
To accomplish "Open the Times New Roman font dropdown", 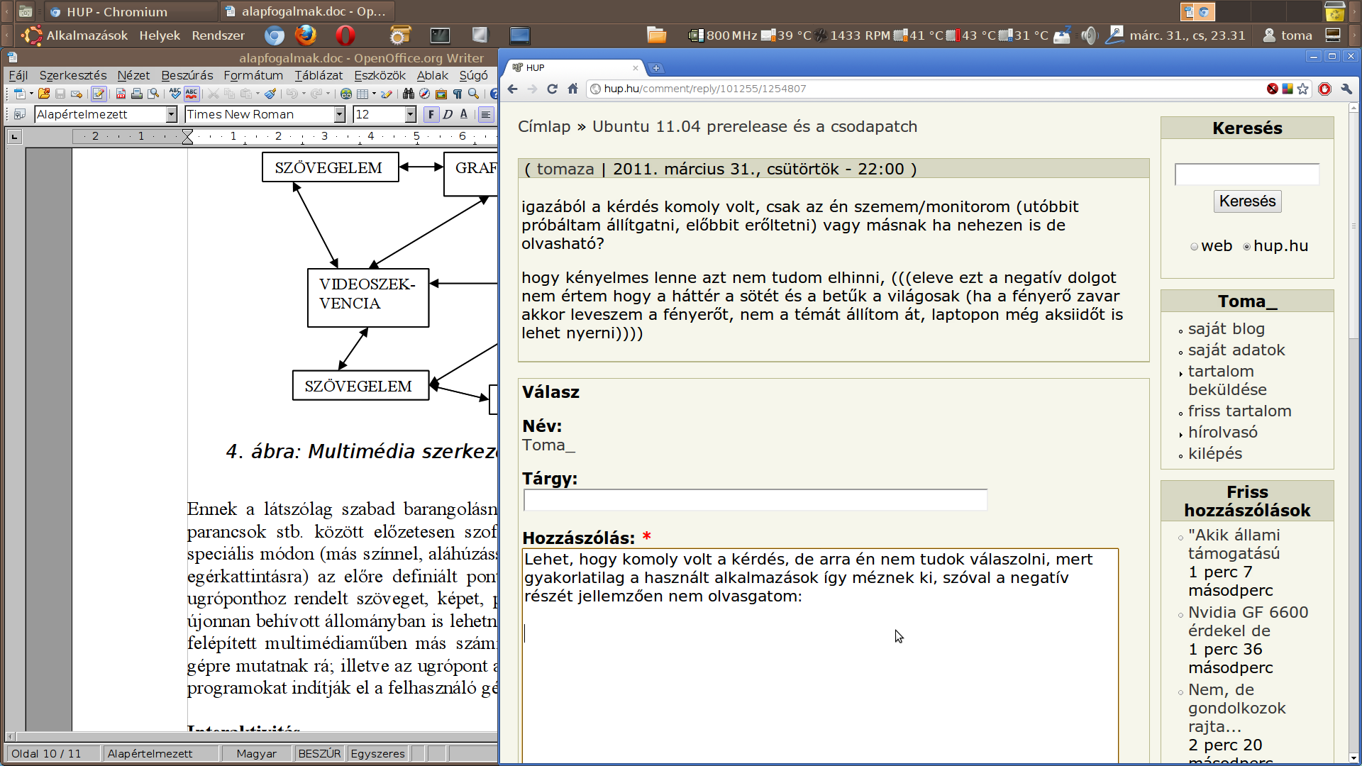I will click(x=340, y=114).
